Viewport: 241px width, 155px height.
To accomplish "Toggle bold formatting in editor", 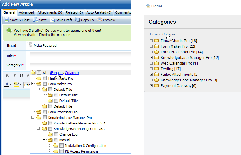I will 7,76.
